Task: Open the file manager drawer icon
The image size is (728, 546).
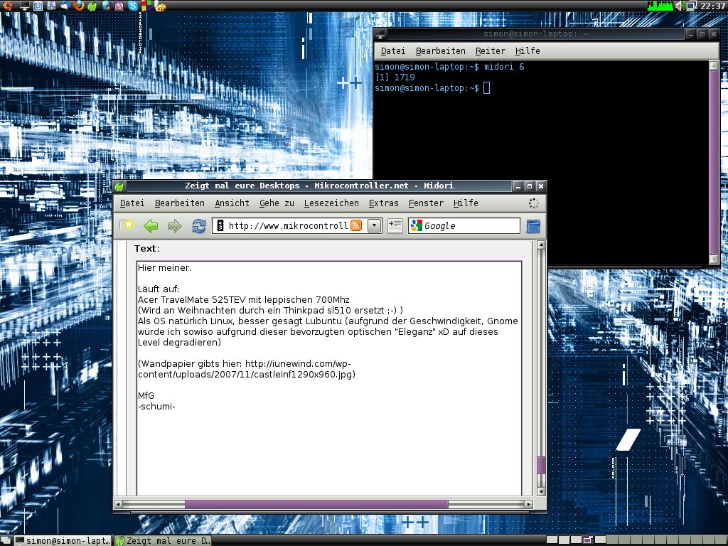Action: point(38,6)
